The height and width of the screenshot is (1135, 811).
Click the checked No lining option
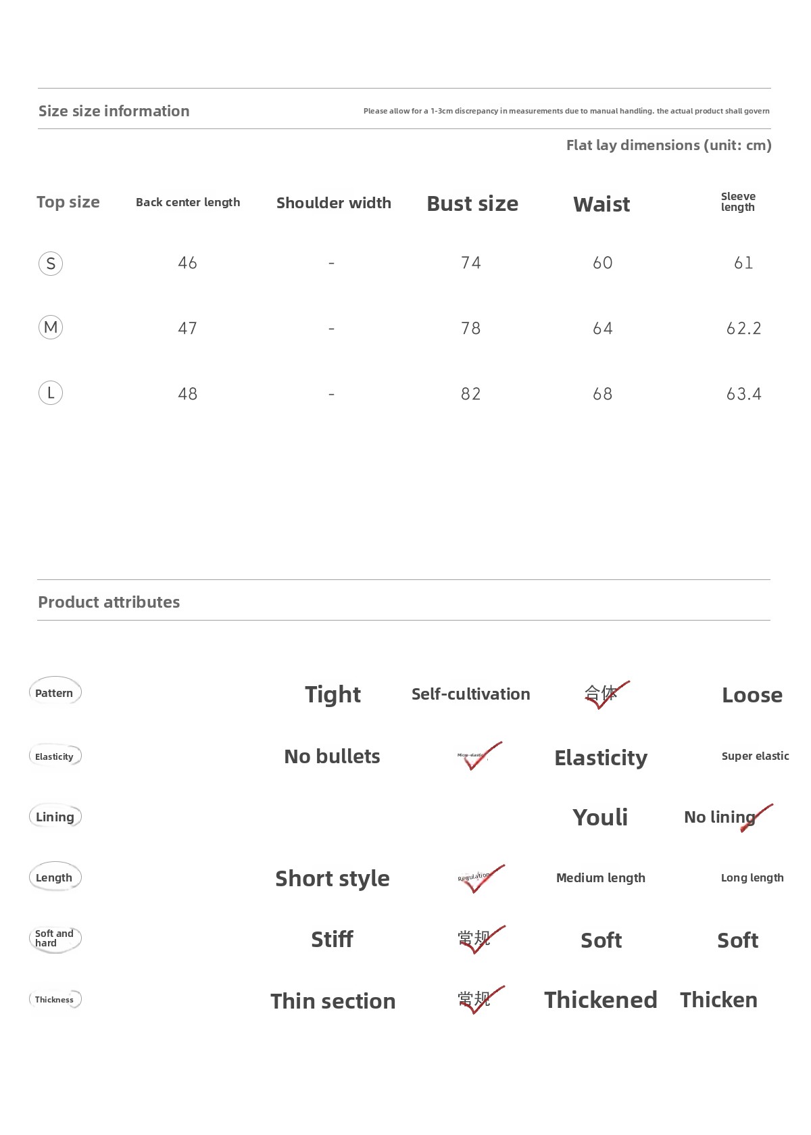[720, 817]
